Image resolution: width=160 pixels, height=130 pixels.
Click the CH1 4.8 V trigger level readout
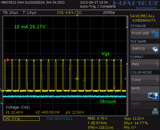[69, 12]
